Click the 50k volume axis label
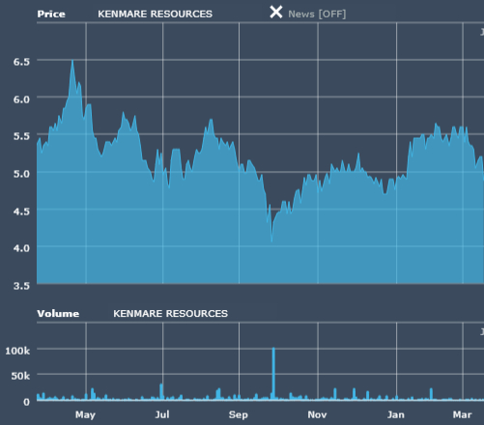The height and width of the screenshot is (425, 484). pyautogui.click(x=20, y=376)
